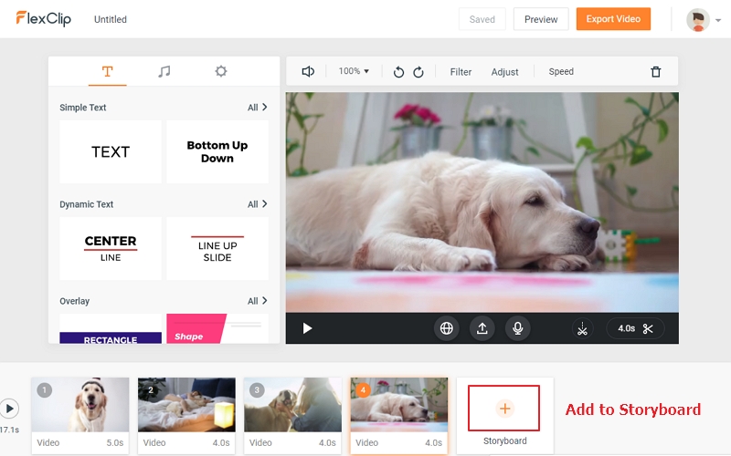731x456 pixels.
Task: Expand Overlay All list
Action: click(258, 301)
